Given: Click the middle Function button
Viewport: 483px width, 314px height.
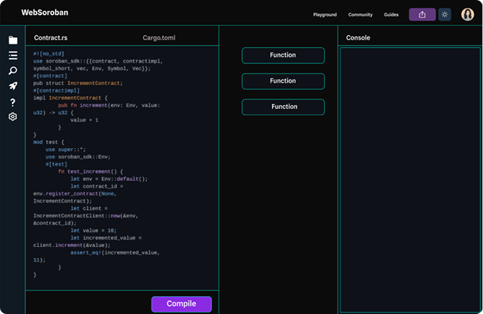Looking at the screenshot, I should coord(283,81).
